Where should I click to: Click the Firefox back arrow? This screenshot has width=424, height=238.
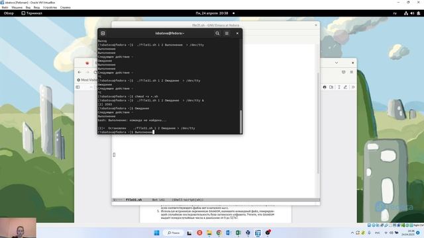point(79,72)
